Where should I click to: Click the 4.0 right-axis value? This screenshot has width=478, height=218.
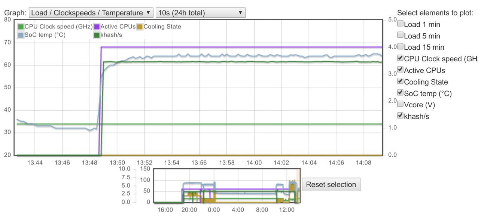point(393,47)
